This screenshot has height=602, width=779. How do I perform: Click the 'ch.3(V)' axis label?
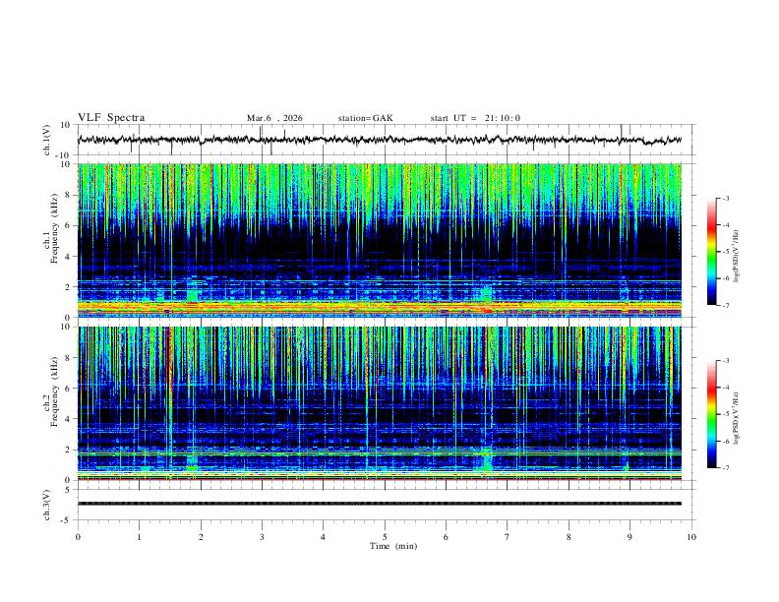[47, 505]
